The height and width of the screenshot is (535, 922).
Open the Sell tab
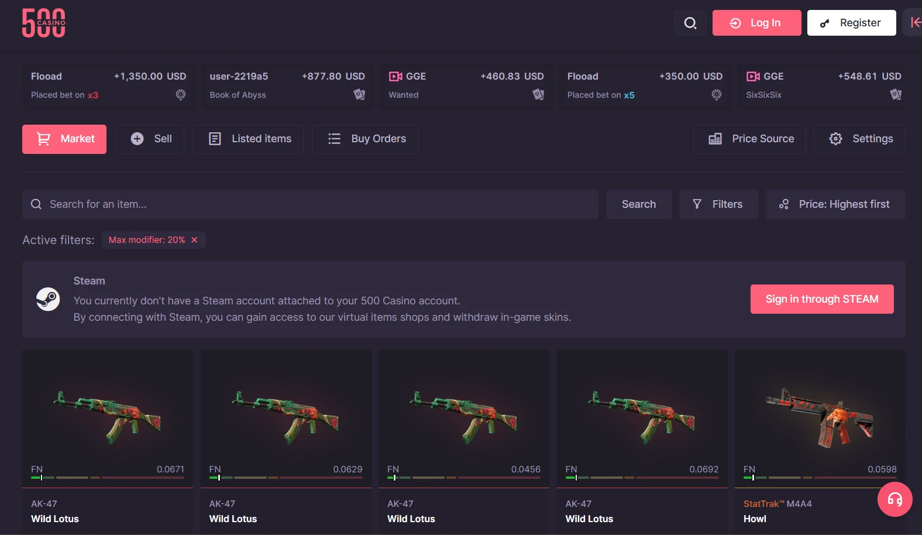[x=150, y=139]
